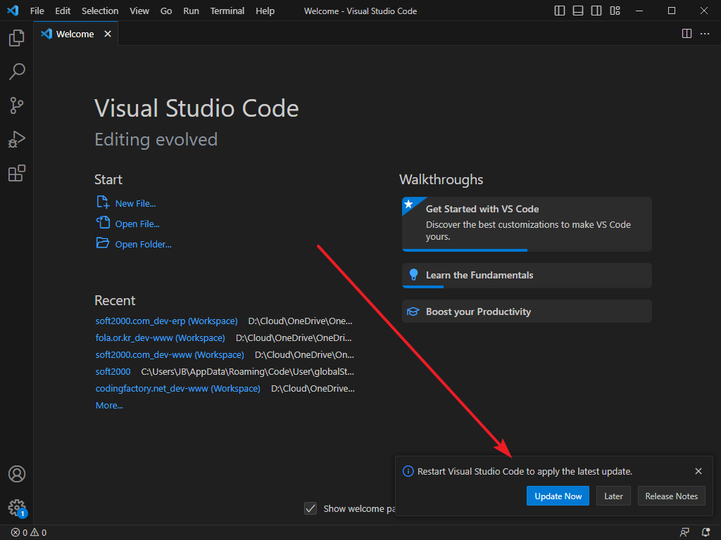Click the info icon in update notification
The height and width of the screenshot is (540, 721).
point(408,471)
